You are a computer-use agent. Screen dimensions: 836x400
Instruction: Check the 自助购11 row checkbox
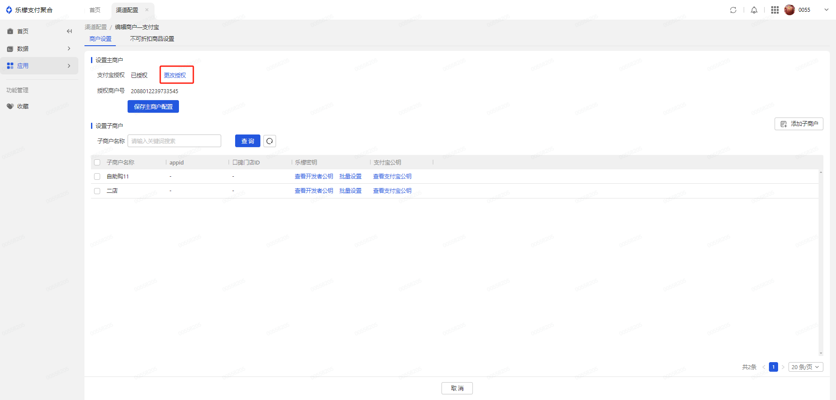tap(97, 176)
